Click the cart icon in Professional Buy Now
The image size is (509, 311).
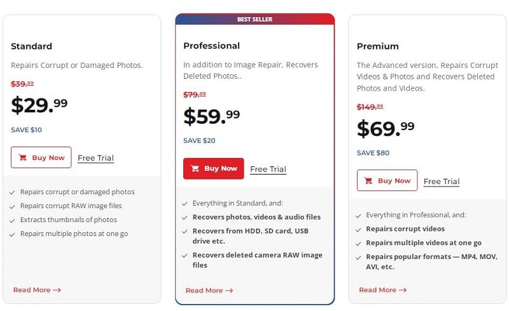(195, 168)
